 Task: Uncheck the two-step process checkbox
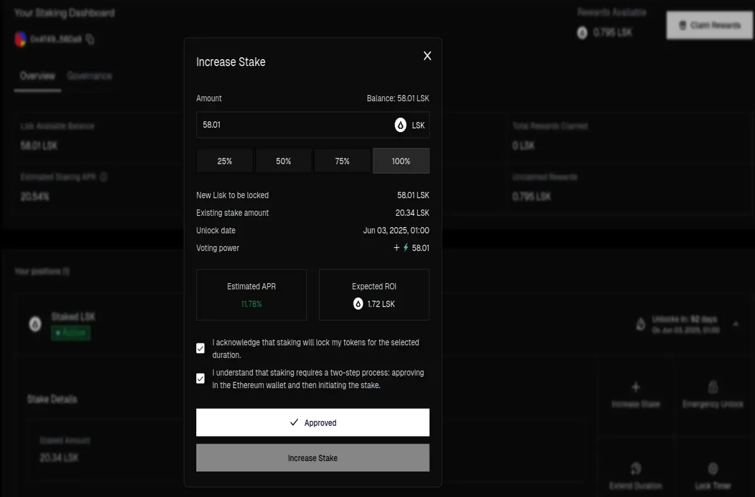[x=201, y=379]
